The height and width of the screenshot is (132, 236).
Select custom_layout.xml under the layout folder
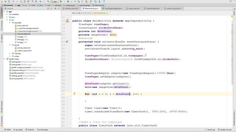pyautogui.click(x=24, y=51)
